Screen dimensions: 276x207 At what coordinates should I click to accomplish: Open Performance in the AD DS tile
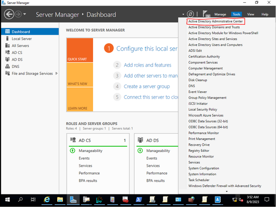pyautogui.click(x=157, y=173)
